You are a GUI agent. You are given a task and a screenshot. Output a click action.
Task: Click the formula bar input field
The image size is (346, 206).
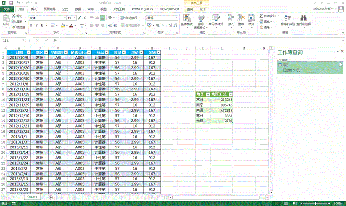pos(197,40)
